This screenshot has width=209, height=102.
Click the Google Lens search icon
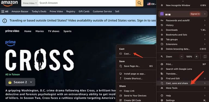pyautogui.click(x=162, y=69)
